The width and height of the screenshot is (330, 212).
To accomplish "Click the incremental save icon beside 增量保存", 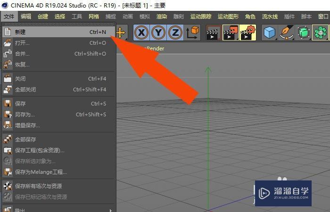I will (8, 125).
